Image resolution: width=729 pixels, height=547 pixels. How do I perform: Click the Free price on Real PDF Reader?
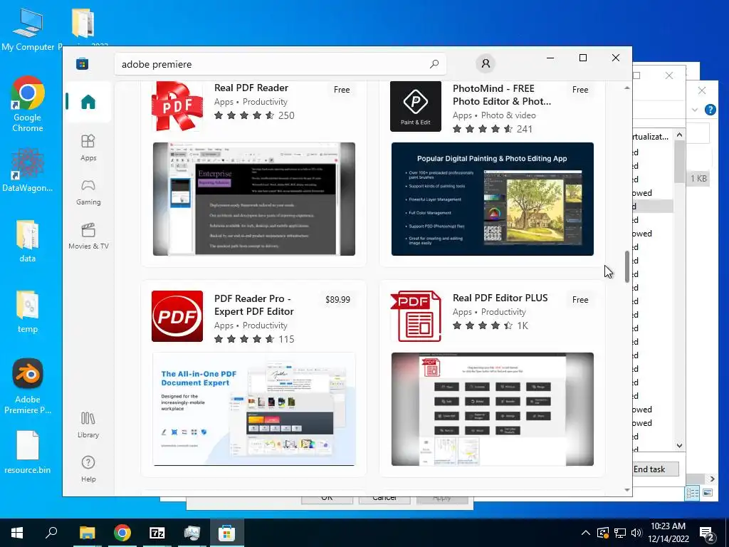[x=342, y=90]
